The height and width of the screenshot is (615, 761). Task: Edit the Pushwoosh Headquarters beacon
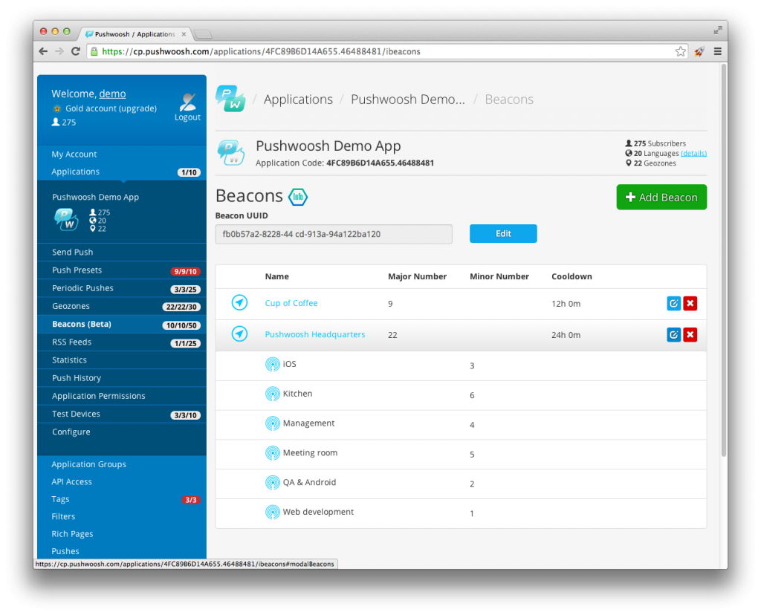pyautogui.click(x=673, y=334)
